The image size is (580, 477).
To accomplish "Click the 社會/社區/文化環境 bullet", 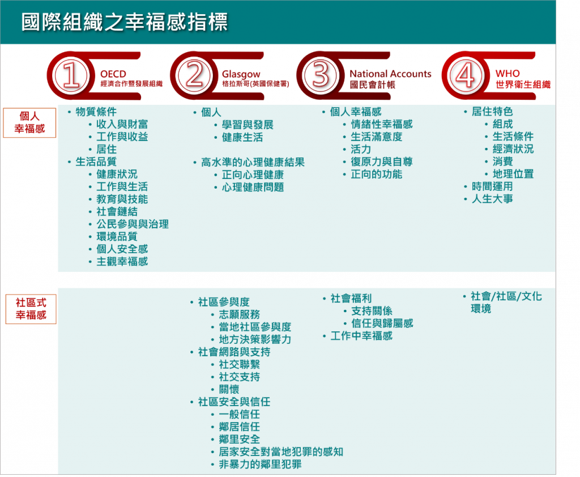I will (x=506, y=303).
